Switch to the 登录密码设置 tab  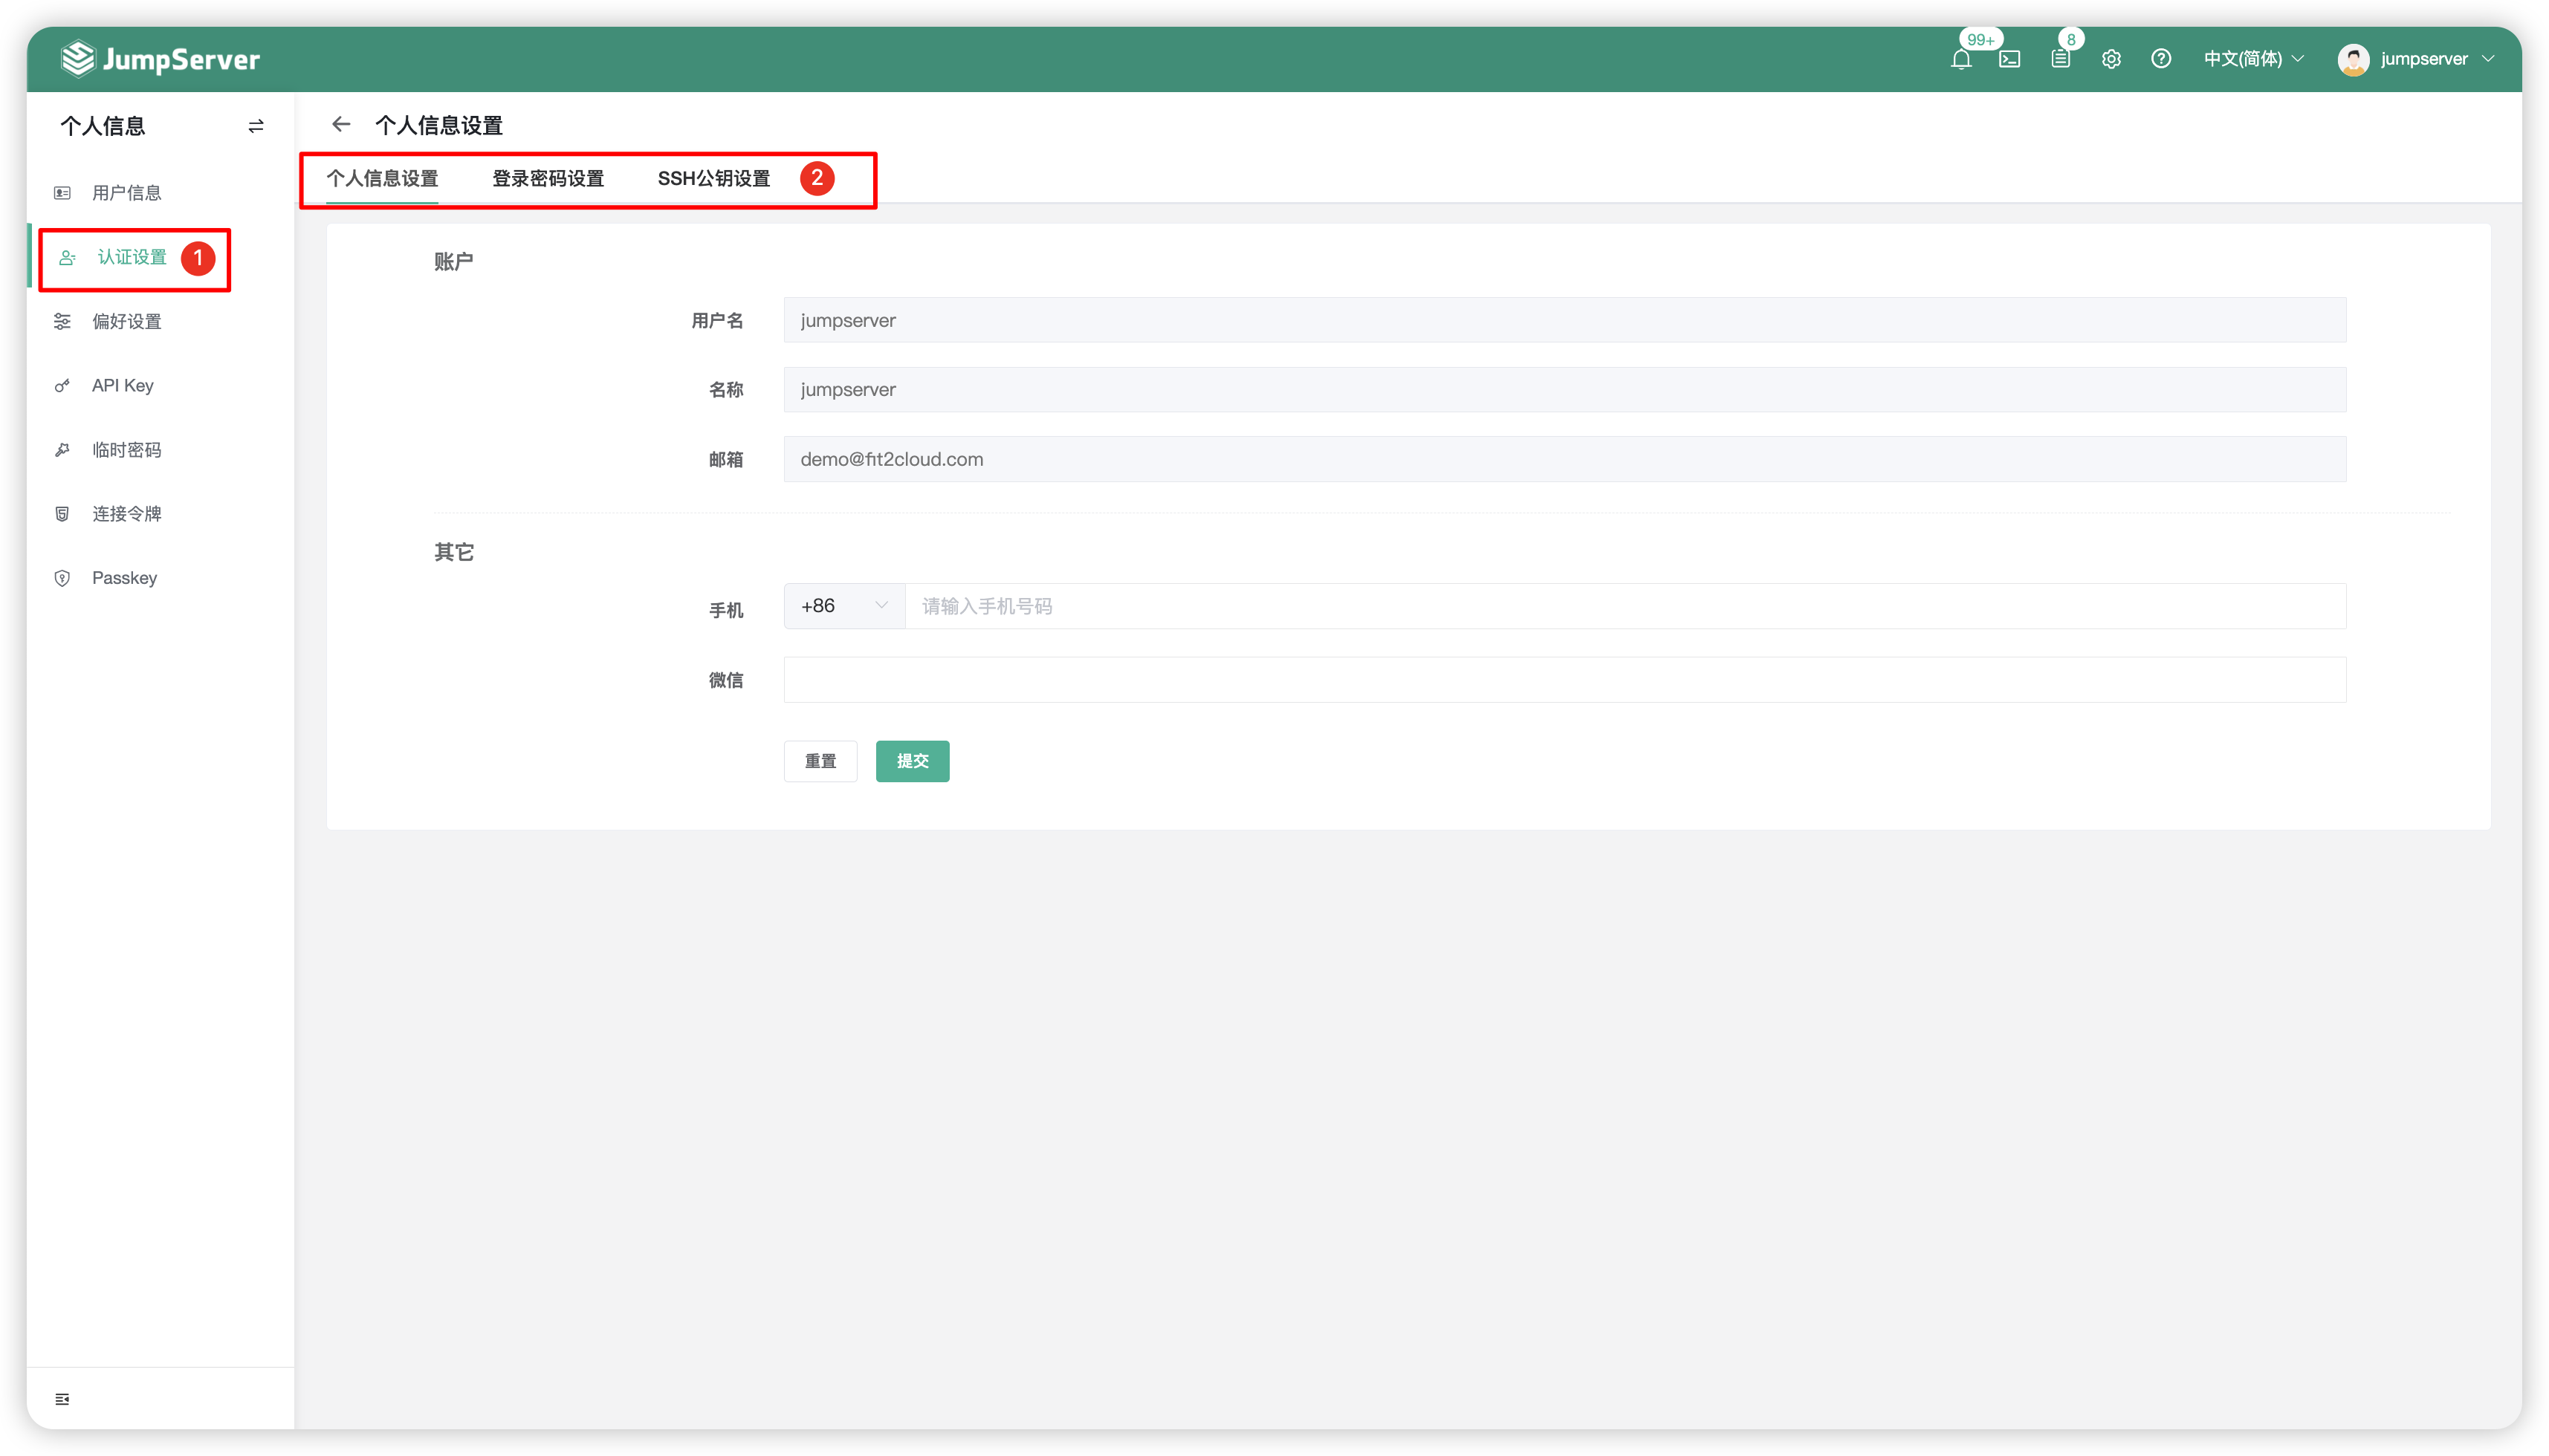coord(548,179)
